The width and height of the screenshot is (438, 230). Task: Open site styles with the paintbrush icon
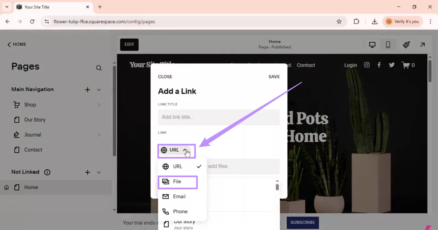(406, 44)
